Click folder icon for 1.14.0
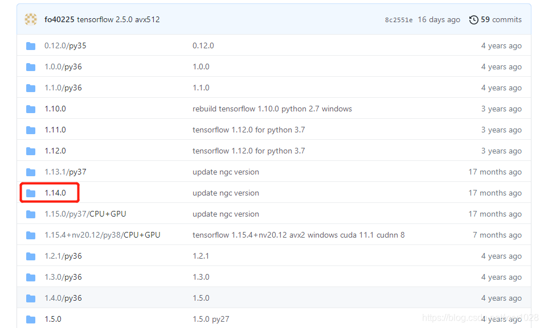Viewport: 544px width, 328px height. click(31, 193)
